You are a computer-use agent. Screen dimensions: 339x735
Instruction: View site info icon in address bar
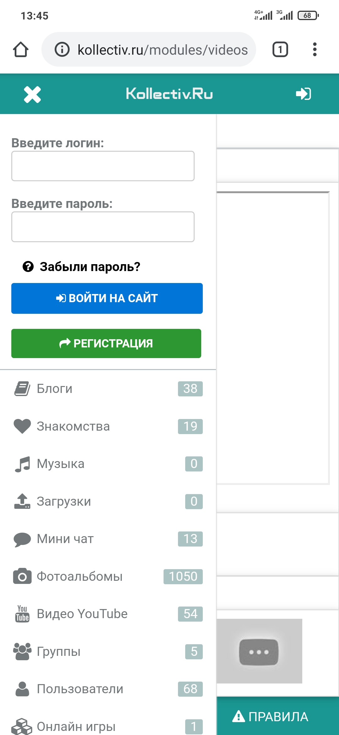tap(62, 50)
